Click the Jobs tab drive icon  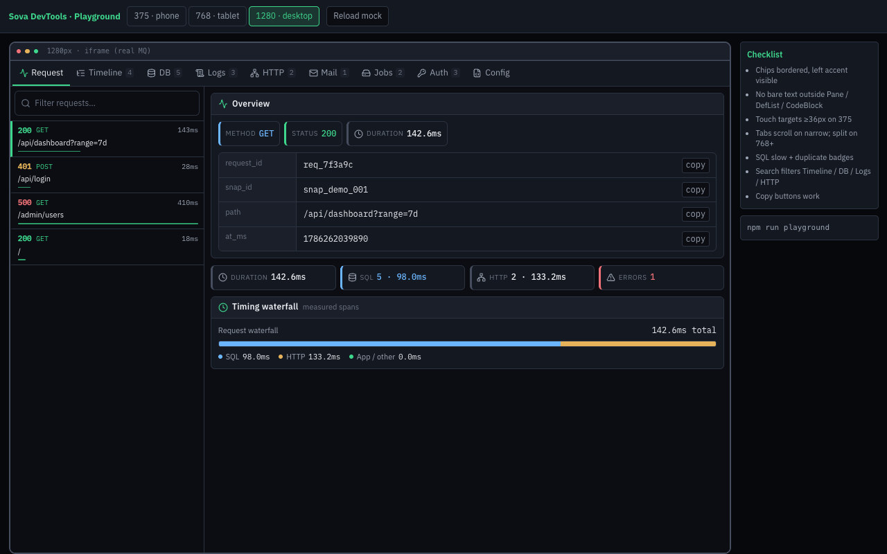[366, 73]
